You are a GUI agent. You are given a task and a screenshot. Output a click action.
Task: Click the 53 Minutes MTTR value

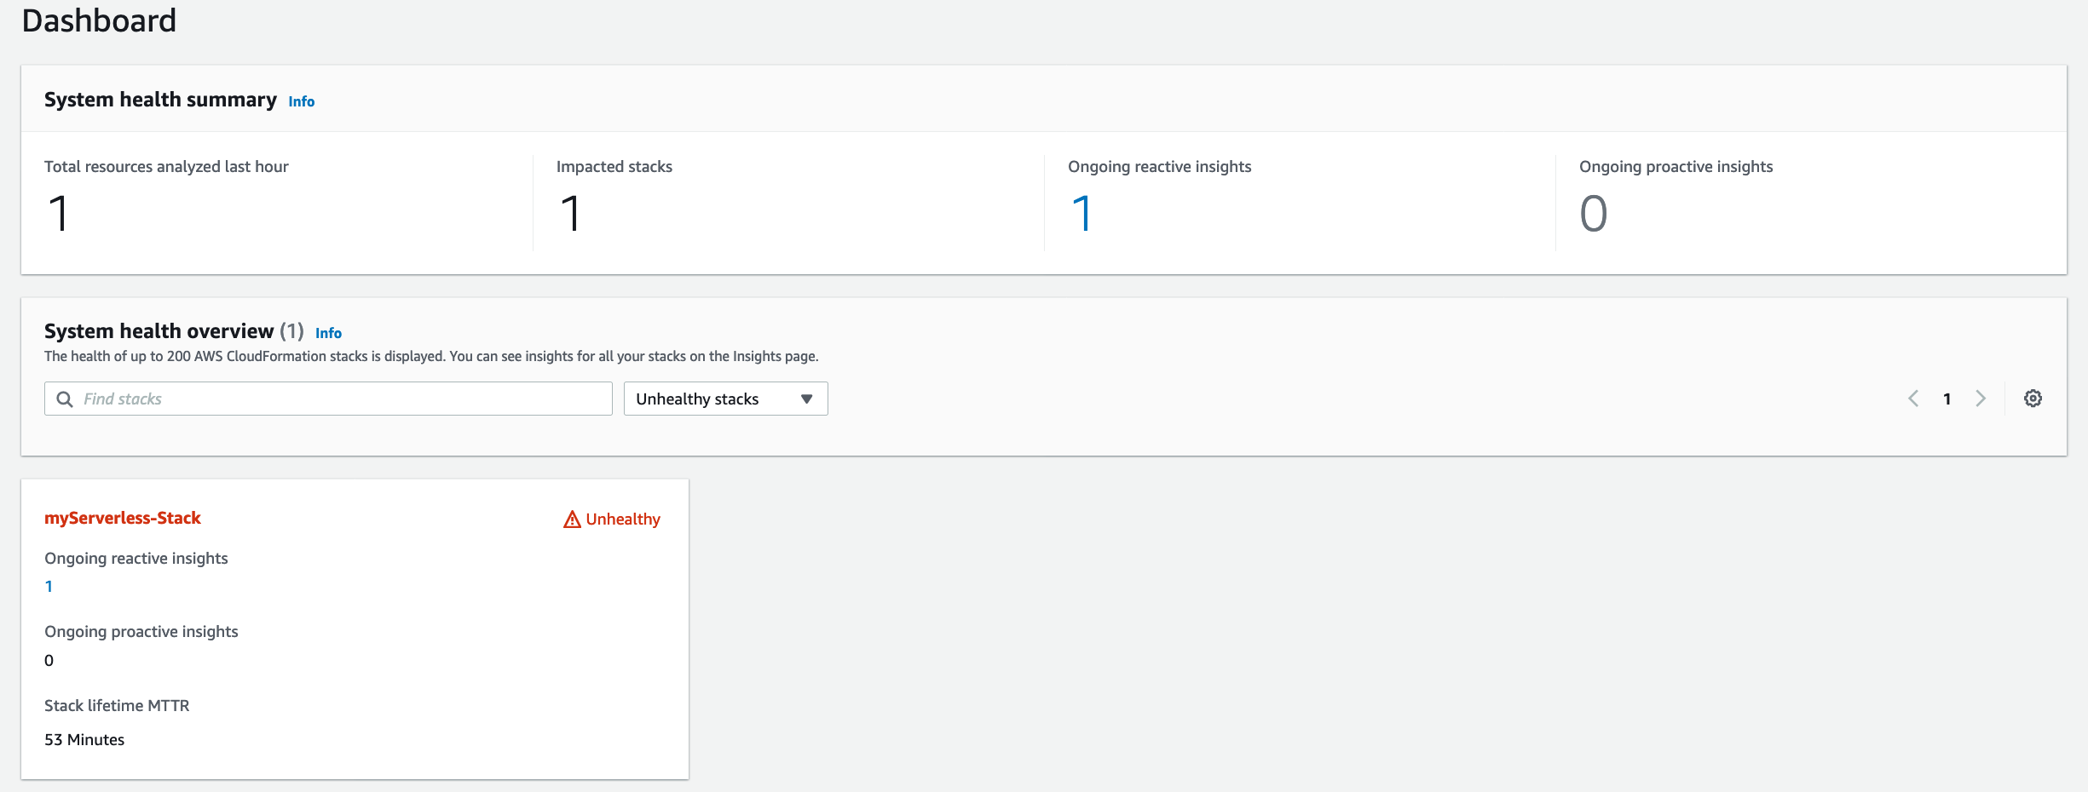(84, 740)
